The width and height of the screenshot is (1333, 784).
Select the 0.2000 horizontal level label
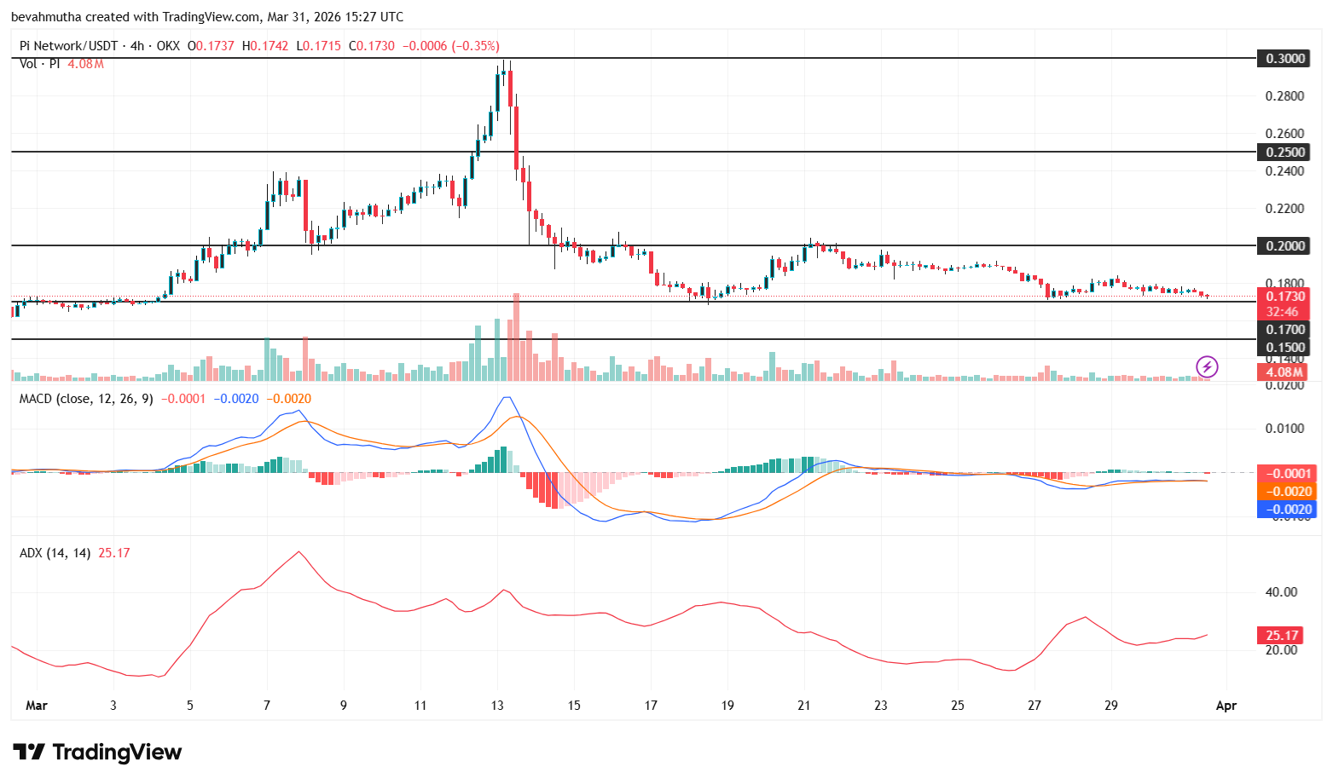(1284, 245)
